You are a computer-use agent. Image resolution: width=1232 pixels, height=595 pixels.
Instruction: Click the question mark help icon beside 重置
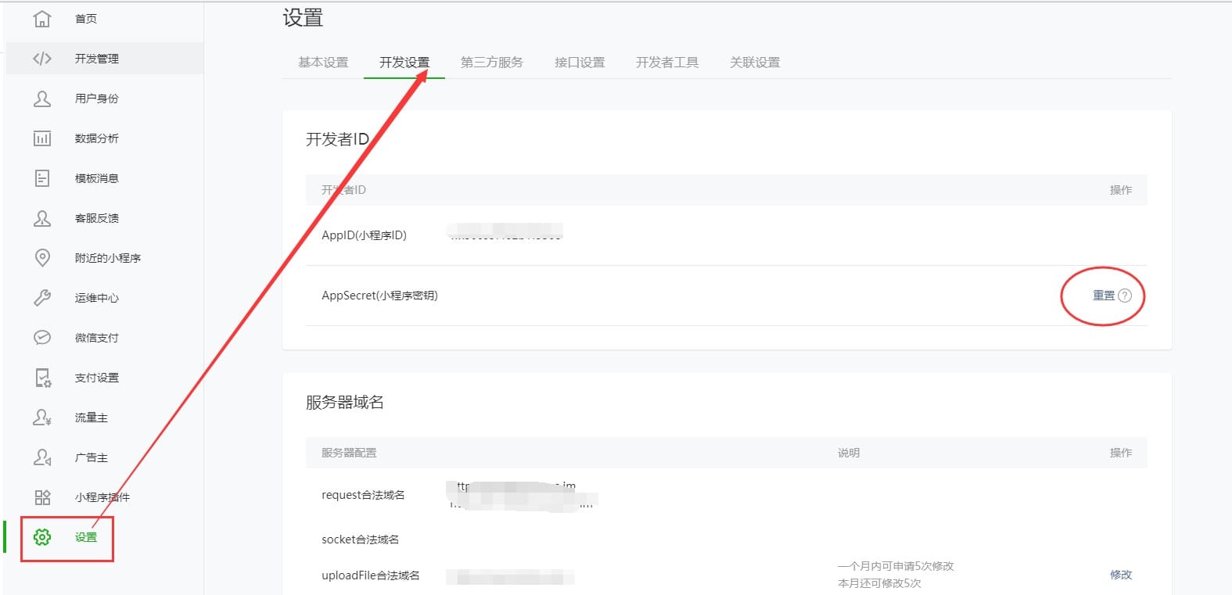(x=1125, y=296)
